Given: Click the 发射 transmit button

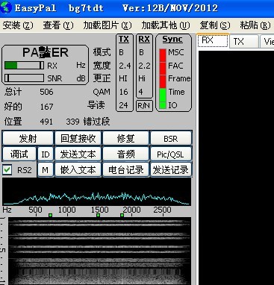Looking at the screenshot, I should (x=28, y=138).
